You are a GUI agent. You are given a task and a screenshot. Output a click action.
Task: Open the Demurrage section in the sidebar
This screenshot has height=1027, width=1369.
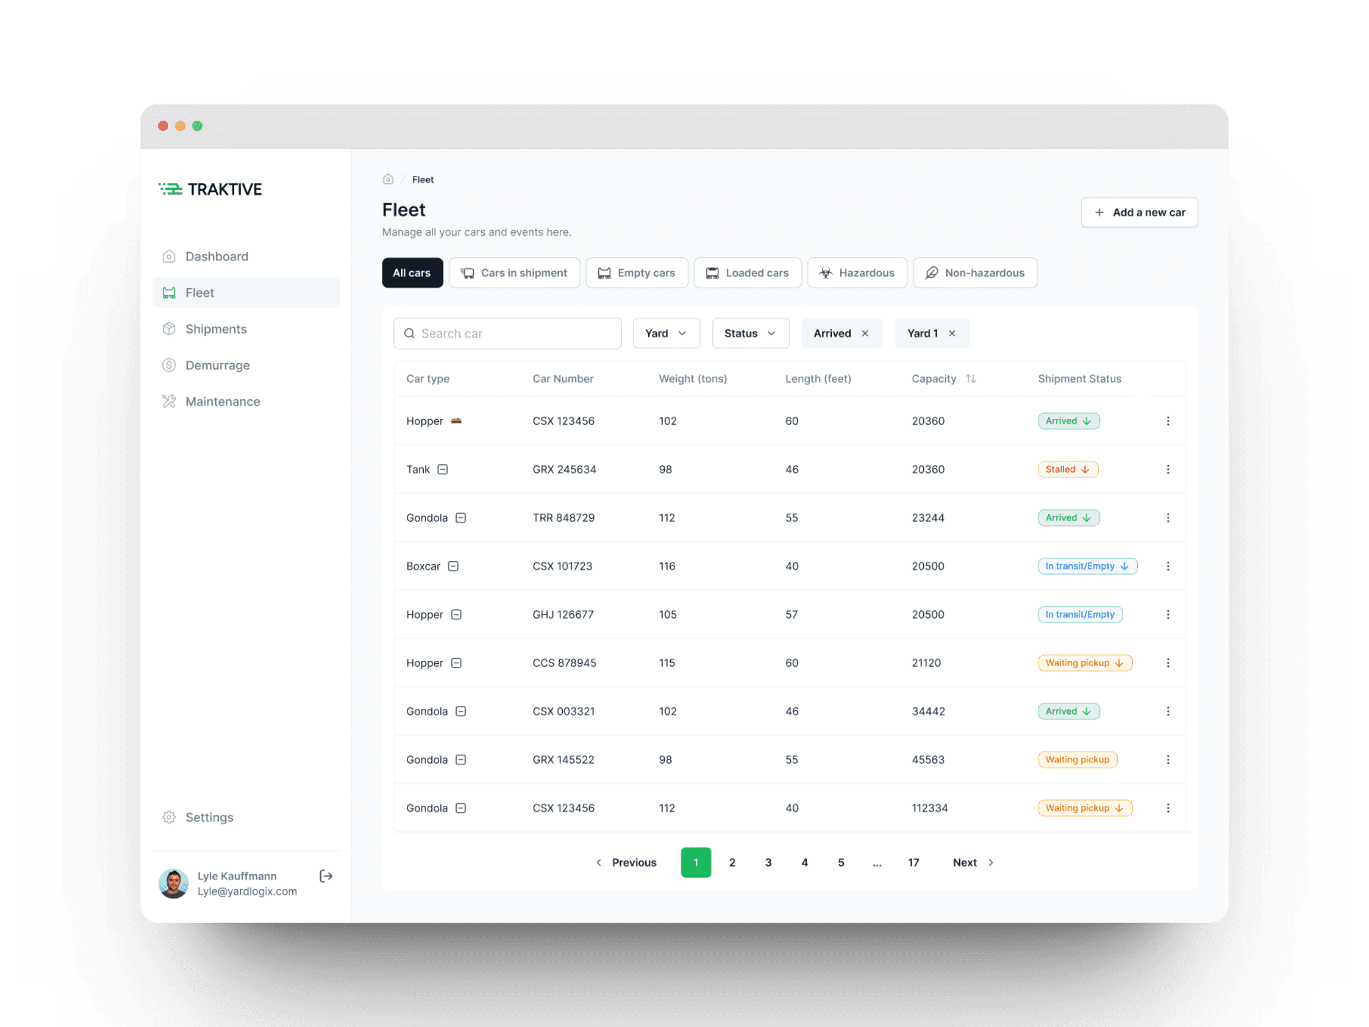pos(217,366)
